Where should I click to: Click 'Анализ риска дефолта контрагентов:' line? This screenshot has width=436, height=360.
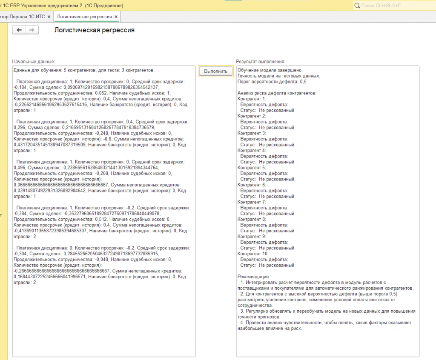pos(277,93)
